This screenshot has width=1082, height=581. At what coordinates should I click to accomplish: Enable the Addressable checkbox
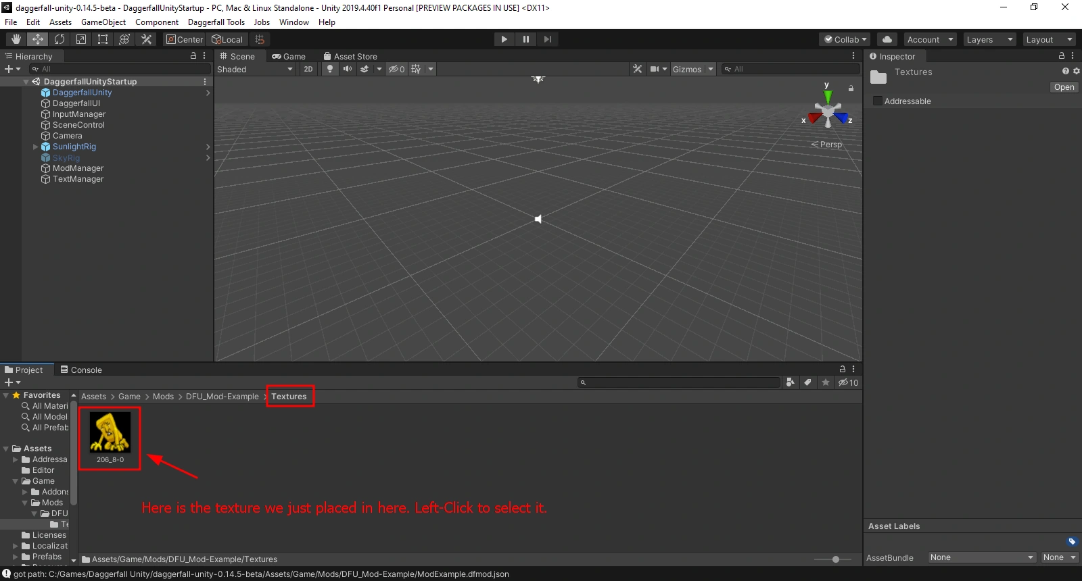[x=878, y=101]
